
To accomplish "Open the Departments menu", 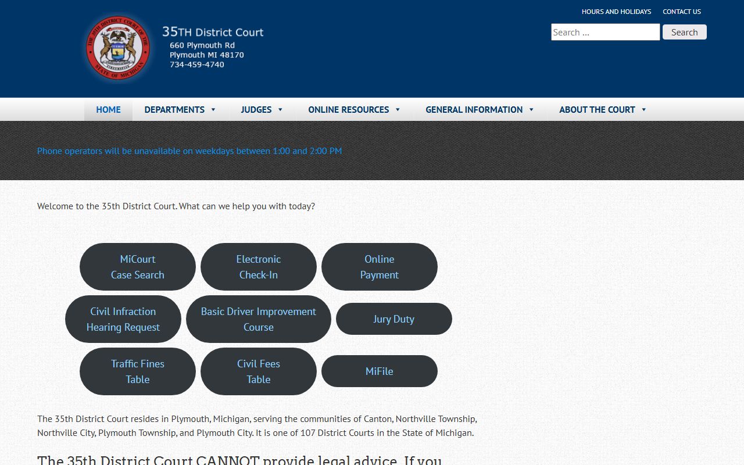I will point(174,109).
